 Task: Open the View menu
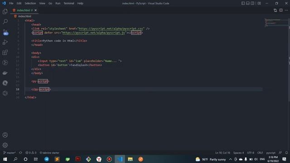click(42, 3)
